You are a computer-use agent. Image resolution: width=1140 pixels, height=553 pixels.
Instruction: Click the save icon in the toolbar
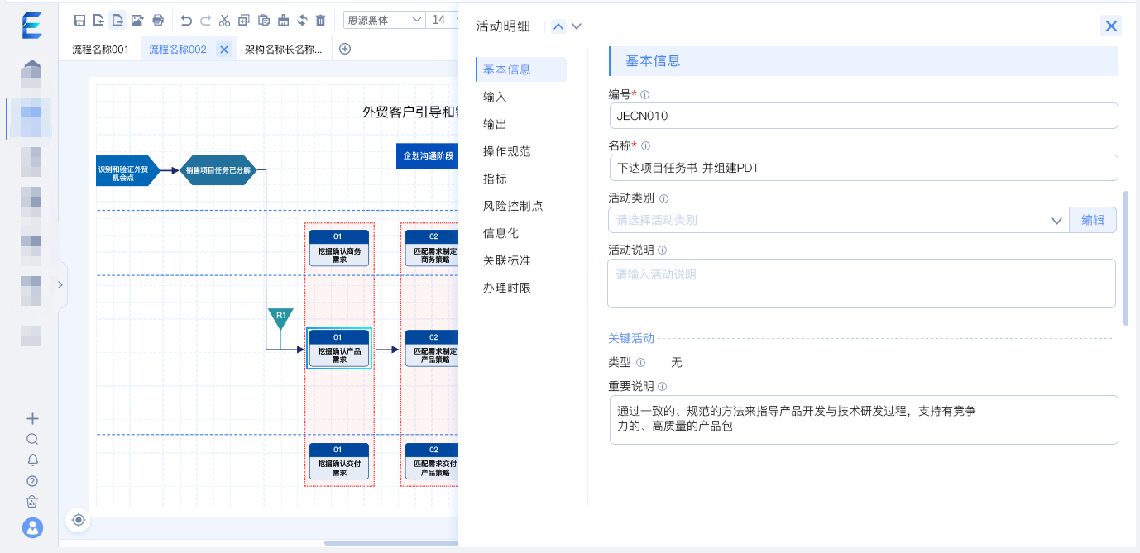pyautogui.click(x=79, y=20)
